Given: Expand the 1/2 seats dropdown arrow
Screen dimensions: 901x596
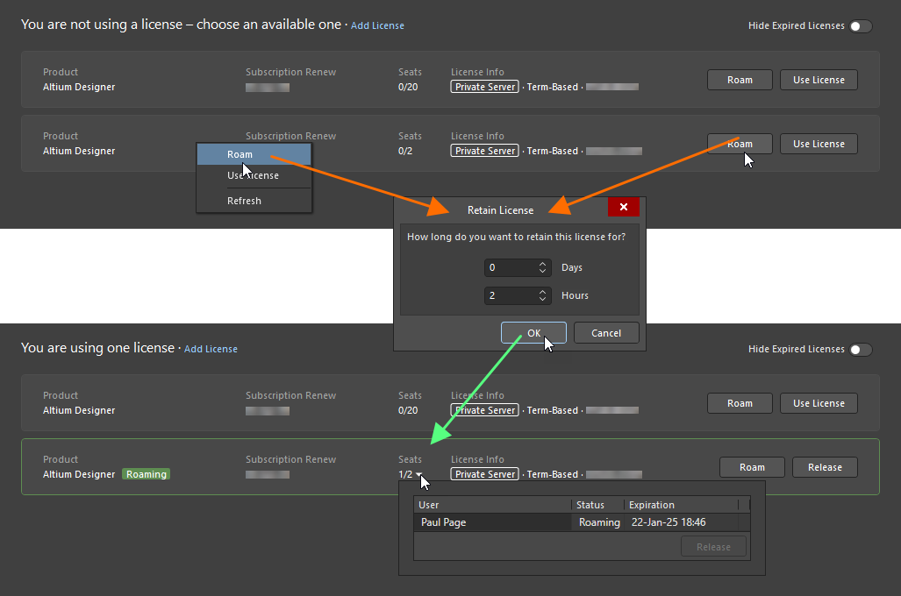Looking at the screenshot, I should coord(418,474).
